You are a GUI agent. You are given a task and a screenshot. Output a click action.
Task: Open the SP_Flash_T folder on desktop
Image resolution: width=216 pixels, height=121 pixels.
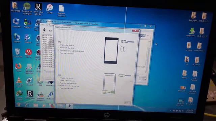coord(196,61)
